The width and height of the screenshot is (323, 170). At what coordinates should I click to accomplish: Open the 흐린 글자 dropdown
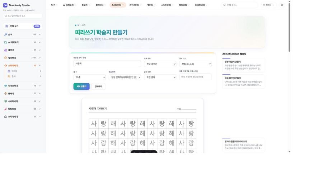160,77
